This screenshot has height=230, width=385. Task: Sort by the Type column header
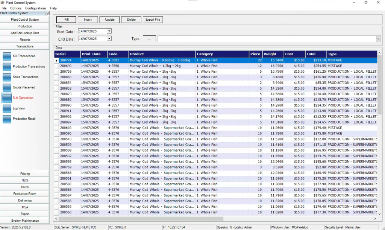pos(352,54)
